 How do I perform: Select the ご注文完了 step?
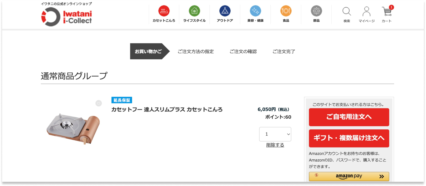coord(284,52)
